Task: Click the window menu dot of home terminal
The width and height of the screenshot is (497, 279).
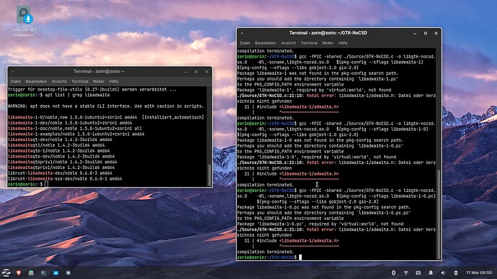Action: 13,72
